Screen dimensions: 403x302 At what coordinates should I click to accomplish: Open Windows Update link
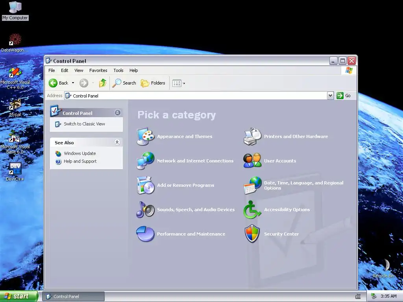[79, 153]
